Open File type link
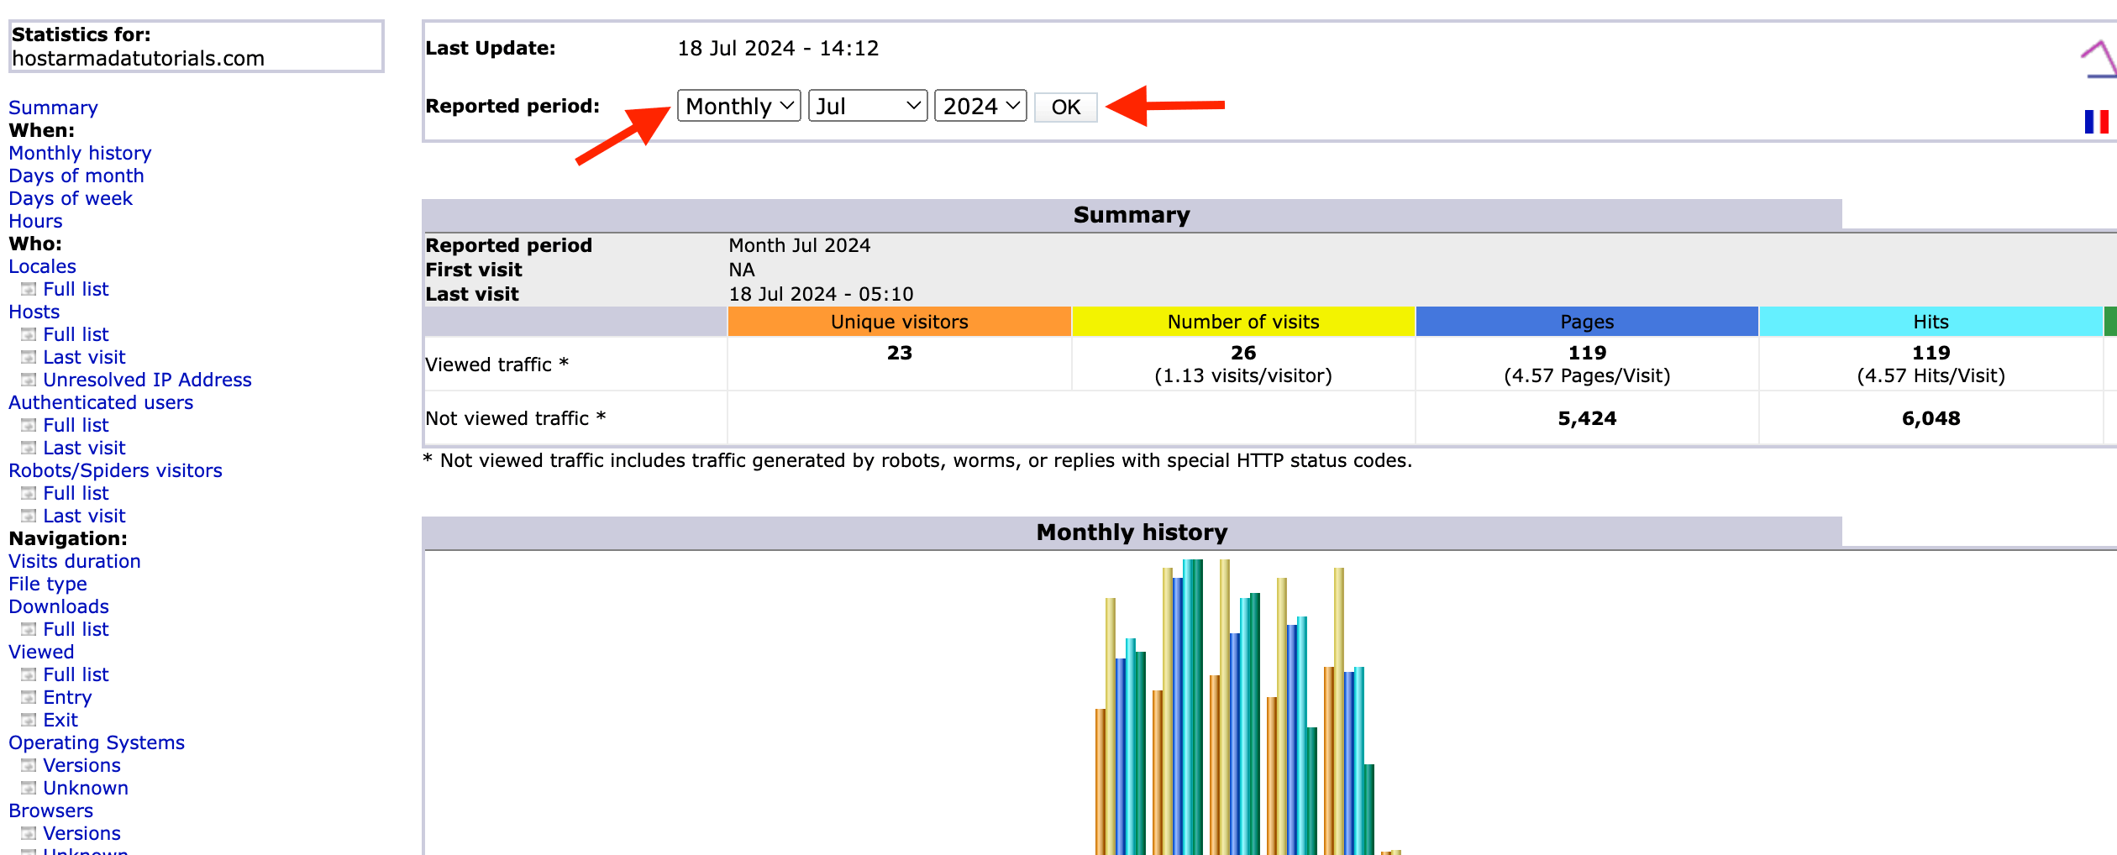 48,584
